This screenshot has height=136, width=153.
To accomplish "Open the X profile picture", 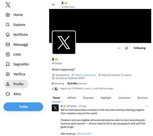I will coord(64,43).
